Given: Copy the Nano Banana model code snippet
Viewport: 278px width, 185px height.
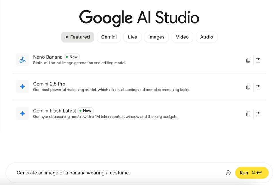Looking at the screenshot, I should pyautogui.click(x=248, y=60).
